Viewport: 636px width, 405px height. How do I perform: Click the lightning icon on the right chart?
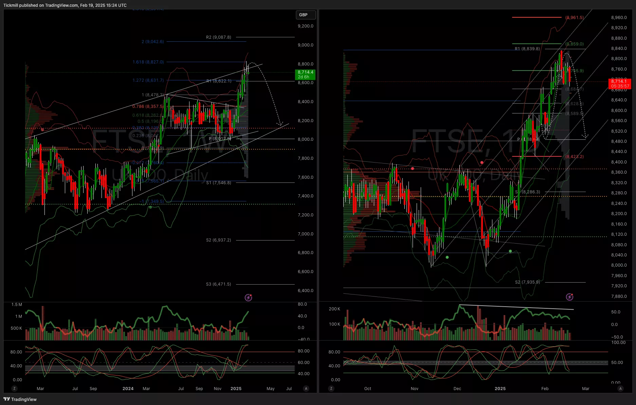pyautogui.click(x=569, y=297)
